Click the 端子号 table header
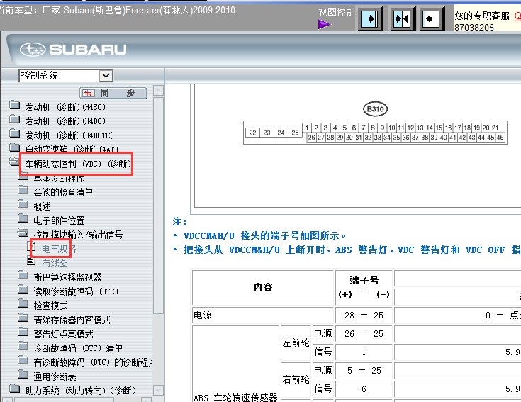Screen dimensions: 521x402 pos(364,287)
